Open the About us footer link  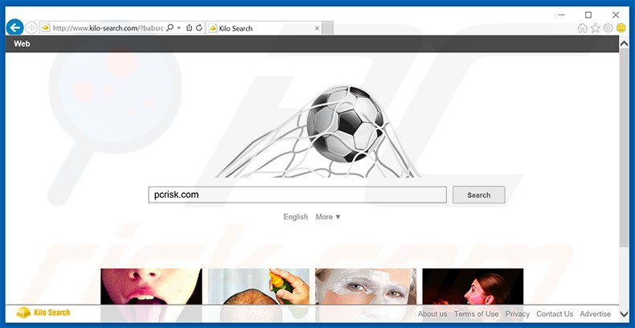click(432, 314)
